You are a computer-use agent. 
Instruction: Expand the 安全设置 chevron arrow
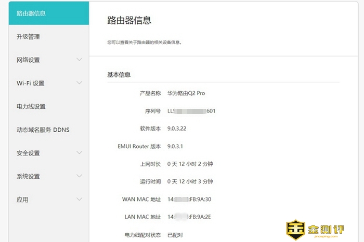coord(79,153)
